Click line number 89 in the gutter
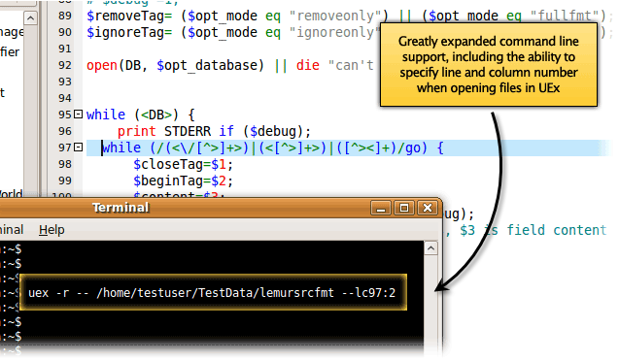The height and width of the screenshot is (361, 619). click(x=65, y=16)
